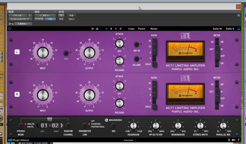The image size is (246, 144).
Task: Click the left channel OUTPUT knob
Action: click(89, 53)
